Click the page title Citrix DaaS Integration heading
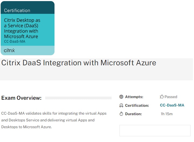Screen dimensions: 194x142 click(x=79, y=63)
